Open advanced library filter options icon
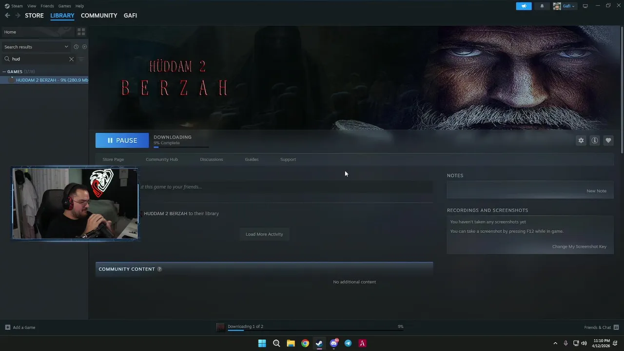The width and height of the screenshot is (624, 351). pyautogui.click(x=81, y=59)
